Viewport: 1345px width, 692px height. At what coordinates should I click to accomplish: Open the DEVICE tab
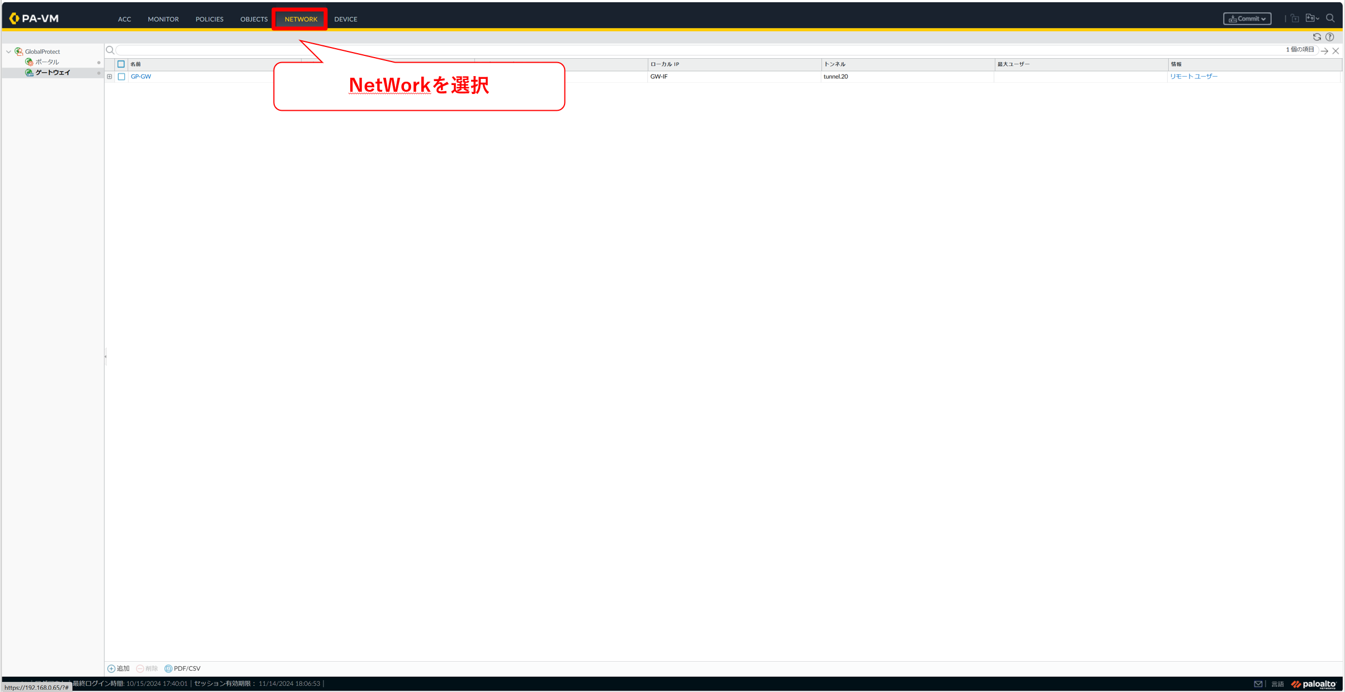(x=346, y=19)
